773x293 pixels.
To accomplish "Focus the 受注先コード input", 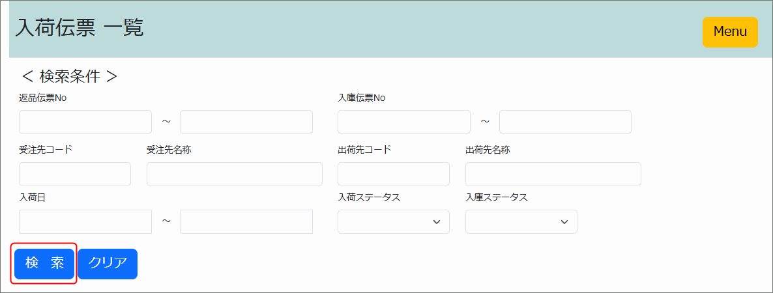I will [x=75, y=174].
